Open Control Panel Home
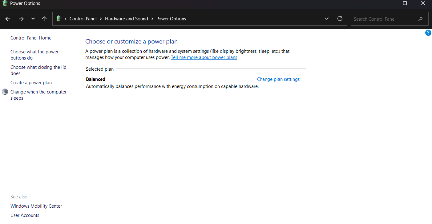This screenshot has height=224, width=432. click(x=31, y=38)
